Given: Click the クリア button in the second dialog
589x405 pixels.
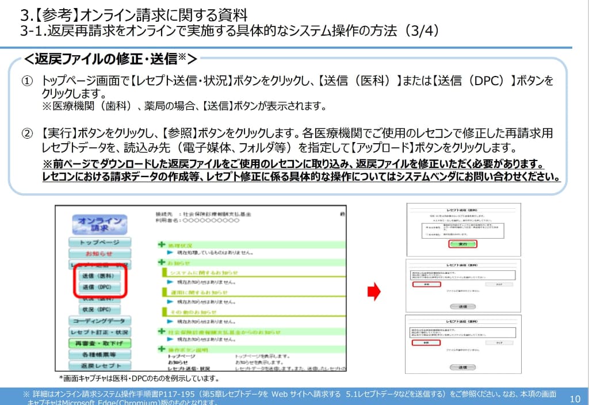Looking at the screenshot, I should 500,284.
